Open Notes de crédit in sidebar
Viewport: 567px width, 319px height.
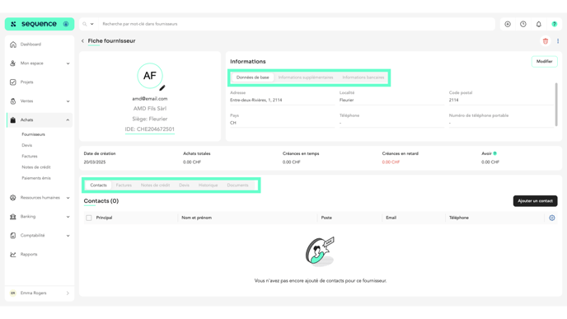coord(36,167)
